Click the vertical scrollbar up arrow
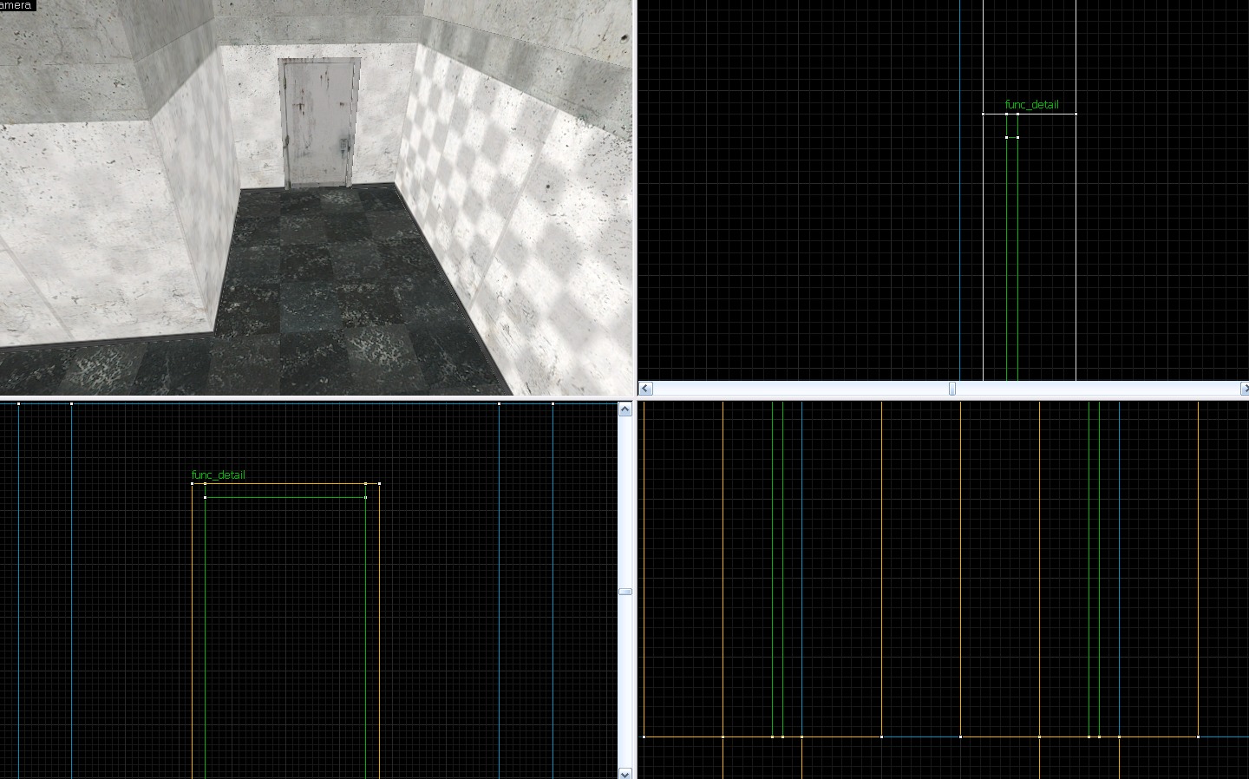 [x=625, y=409]
